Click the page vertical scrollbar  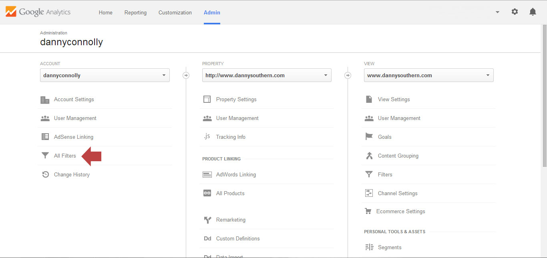[x=544, y=96]
